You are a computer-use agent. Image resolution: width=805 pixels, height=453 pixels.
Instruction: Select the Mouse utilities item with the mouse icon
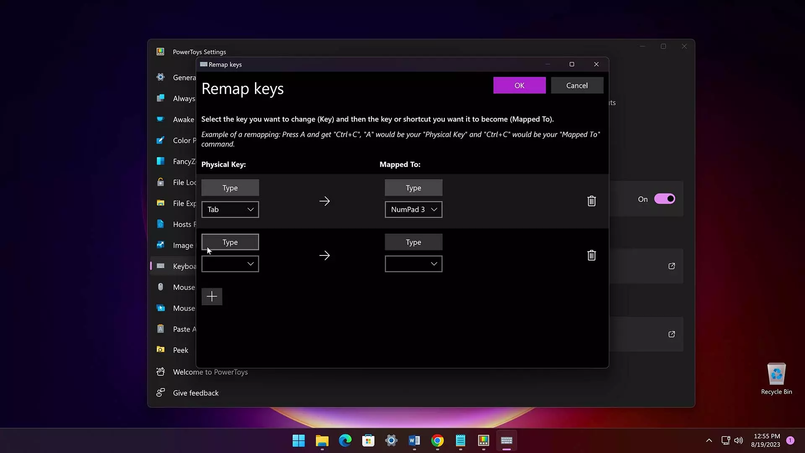(x=174, y=287)
